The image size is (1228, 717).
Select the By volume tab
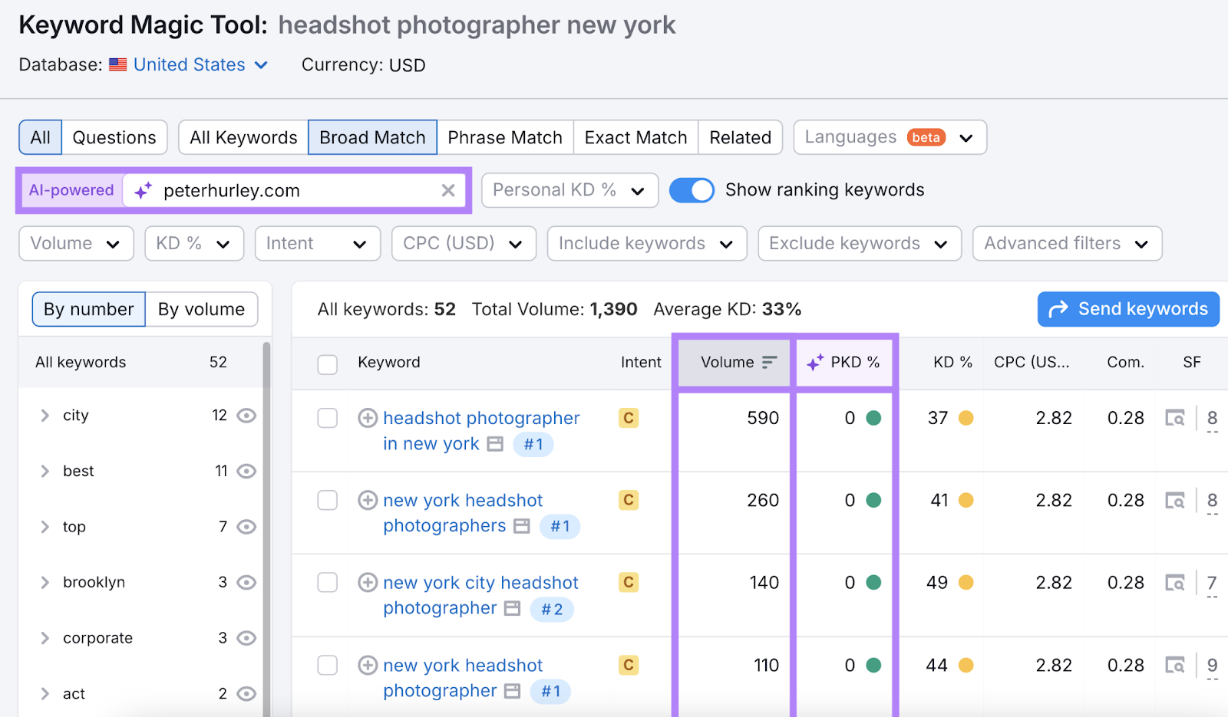[201, 310]
